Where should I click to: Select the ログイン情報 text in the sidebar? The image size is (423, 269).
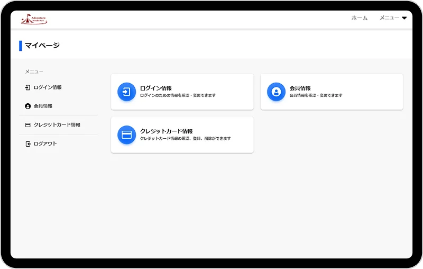pyautogui.click(x=48, y=87)
